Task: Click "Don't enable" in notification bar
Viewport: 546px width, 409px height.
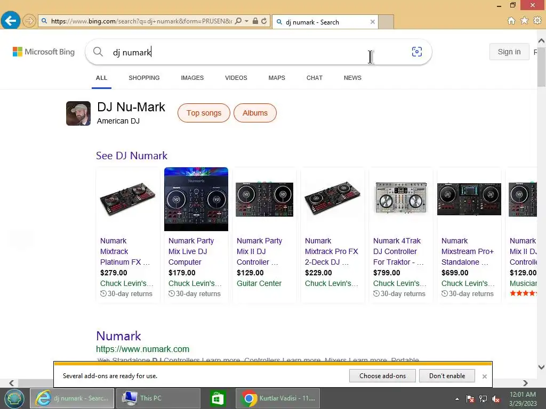Action: [447, 376]
